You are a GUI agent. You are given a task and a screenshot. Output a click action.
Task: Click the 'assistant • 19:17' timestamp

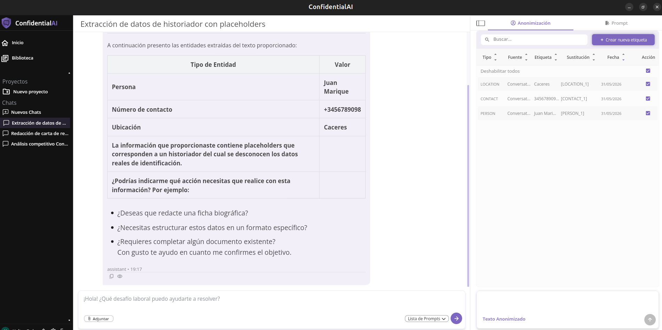point(124,269)
